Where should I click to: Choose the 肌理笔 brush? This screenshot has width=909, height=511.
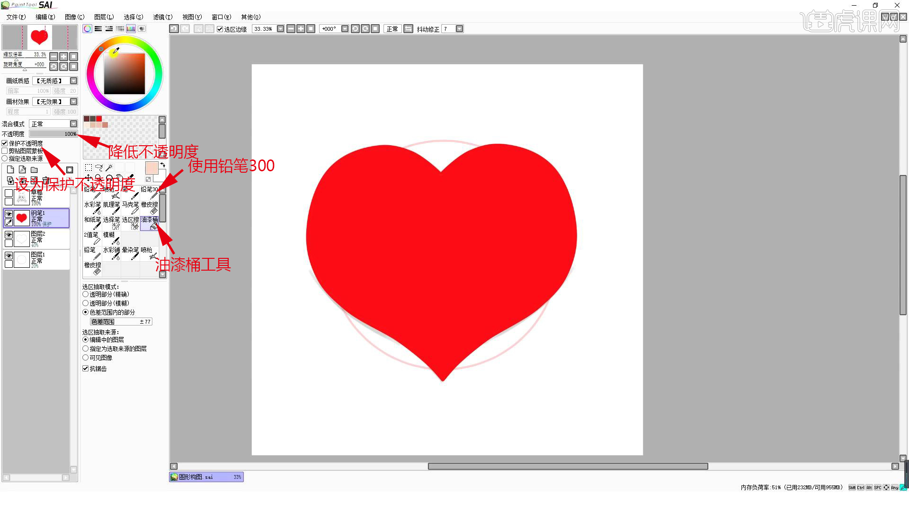pos(111,208)
